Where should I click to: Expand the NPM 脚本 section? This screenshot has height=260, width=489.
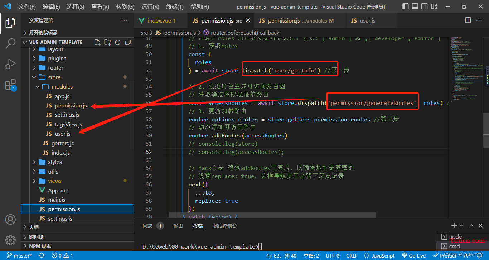(77, 246)
